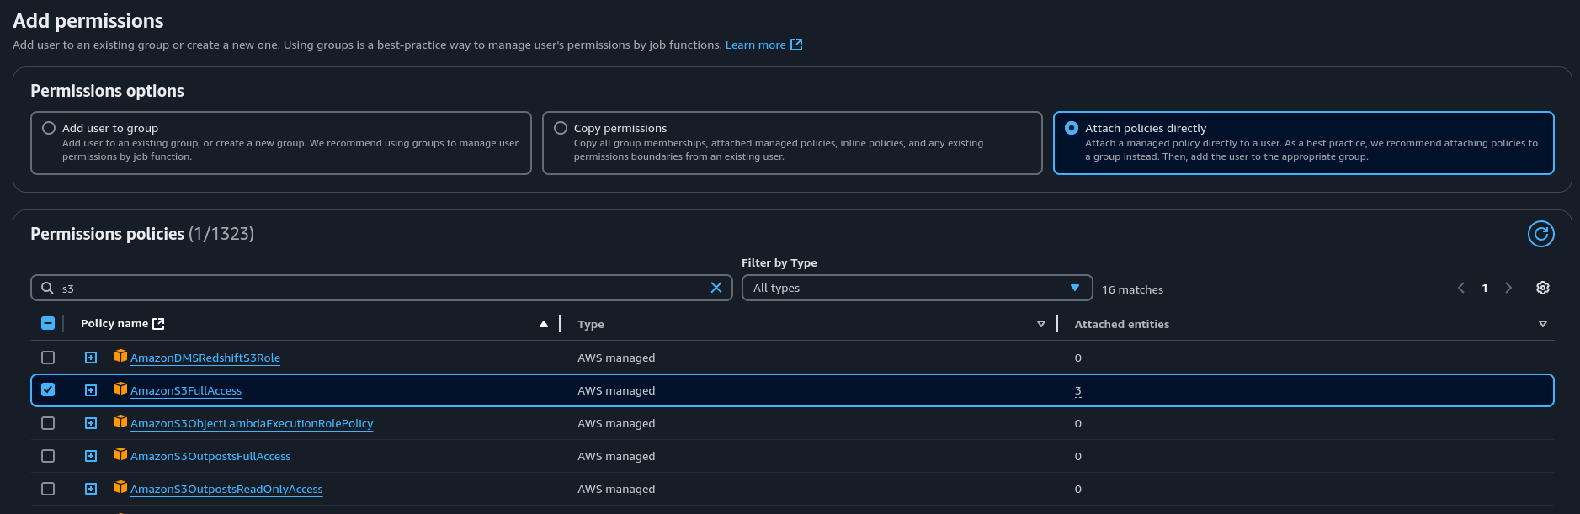
Task: Click the Attached entities column header
Action: coord(1121,324)
